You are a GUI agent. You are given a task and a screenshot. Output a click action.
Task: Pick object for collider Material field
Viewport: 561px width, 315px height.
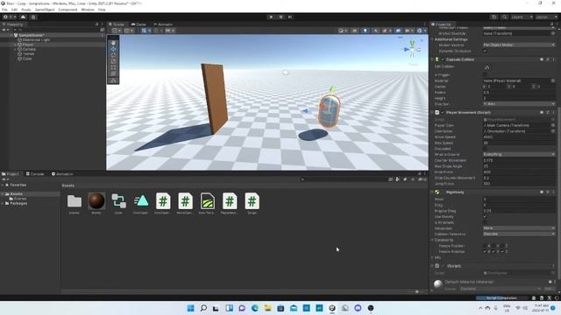[x=553, y=80]
